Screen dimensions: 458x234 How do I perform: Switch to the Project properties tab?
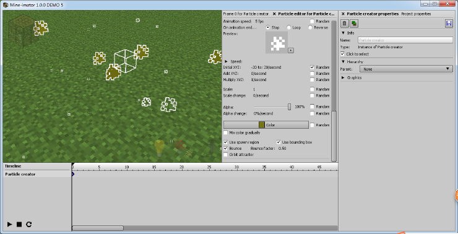[416, 14]
